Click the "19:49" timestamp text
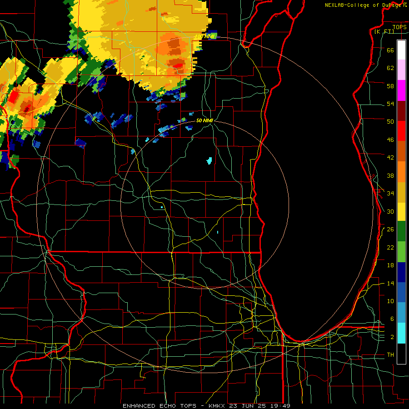409x409 pixels. (280, 406)
